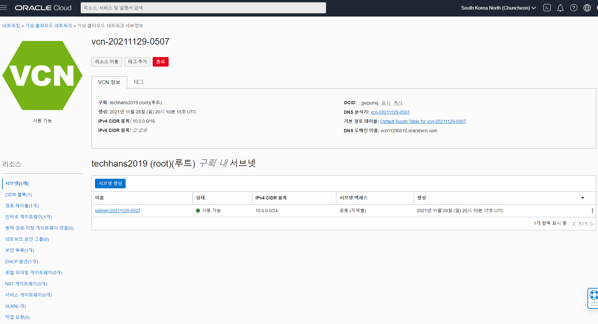Open the Default Route Table link
Viewport: 598px width, 324px height.
(x=423, y=121)
